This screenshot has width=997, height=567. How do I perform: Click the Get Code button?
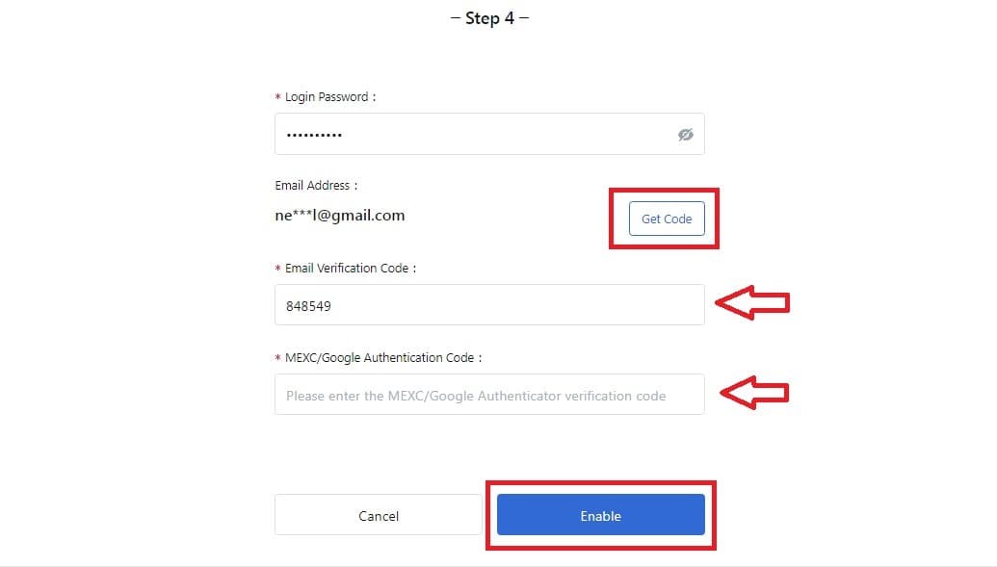click(x=667, y=219)
